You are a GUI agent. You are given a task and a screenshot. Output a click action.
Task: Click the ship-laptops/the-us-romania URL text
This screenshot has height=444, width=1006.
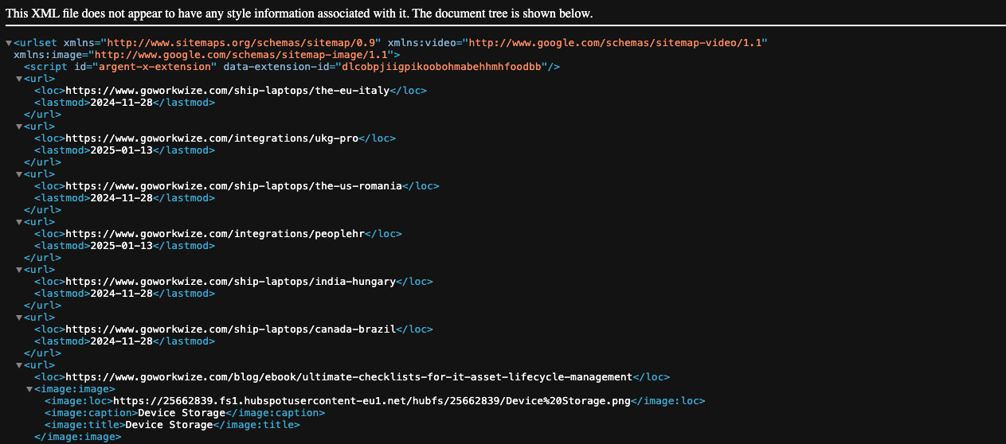pyautogui.click(x=233, y=186)
